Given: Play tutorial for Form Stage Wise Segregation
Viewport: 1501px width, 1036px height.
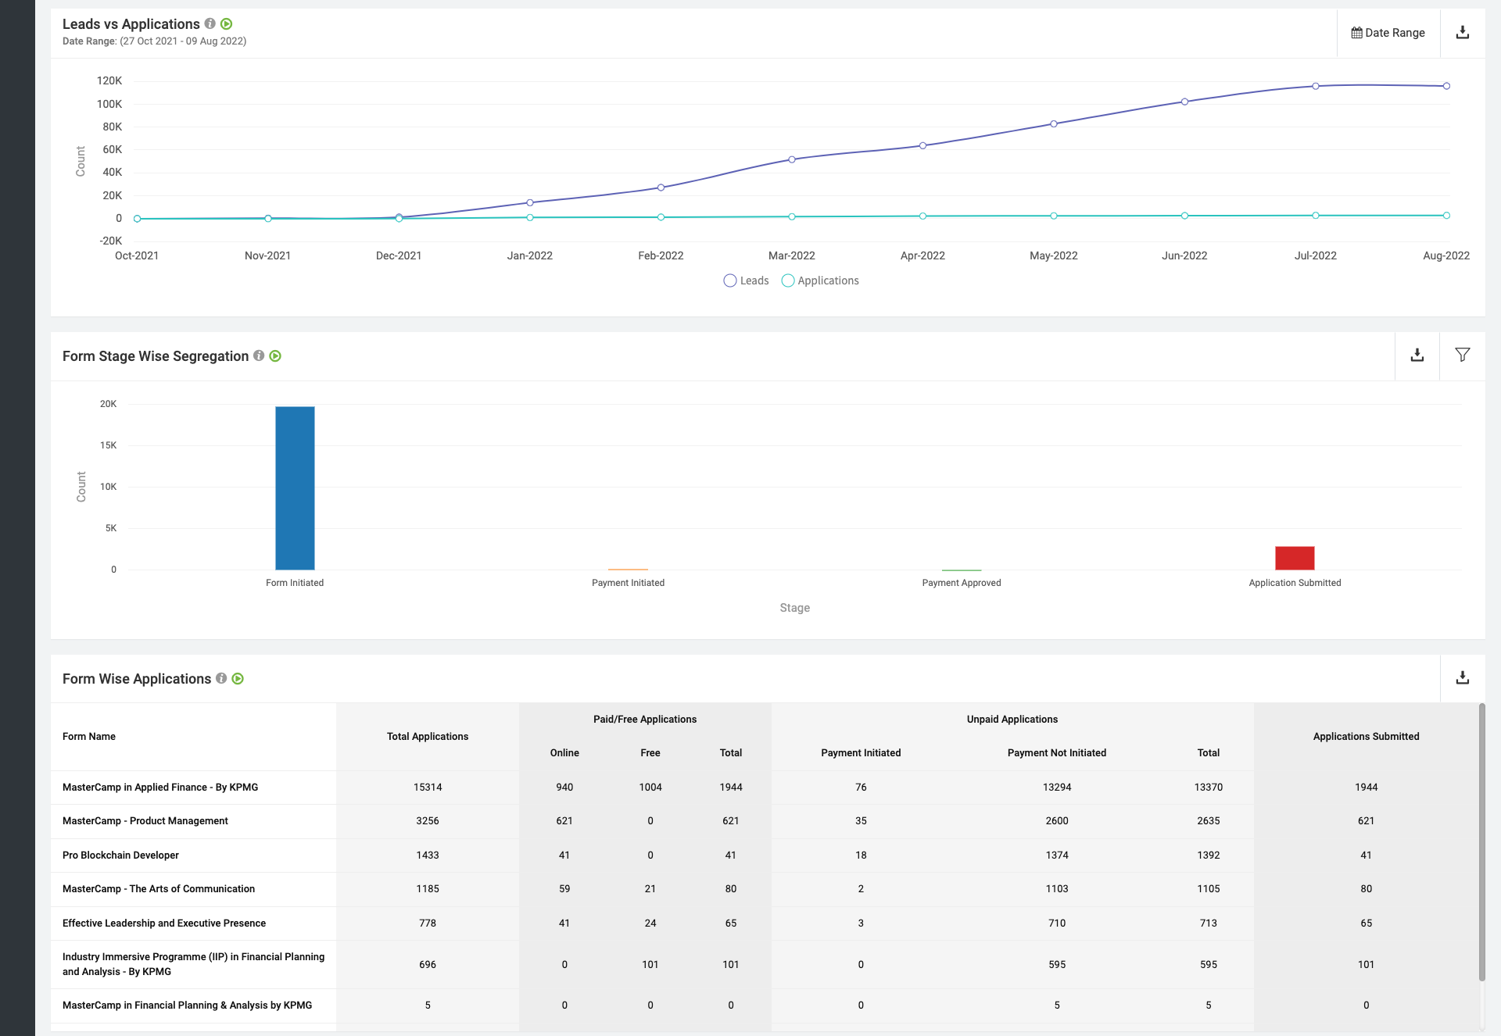Looking at the screenshot, I should [x=275, y=356].
